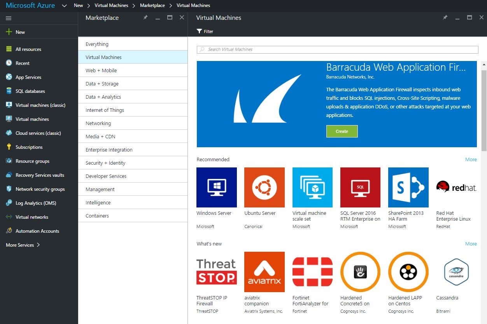Click Marketplace in the breadcrumb
Viewport: 487px width, 324px height.
coord(152,5)
